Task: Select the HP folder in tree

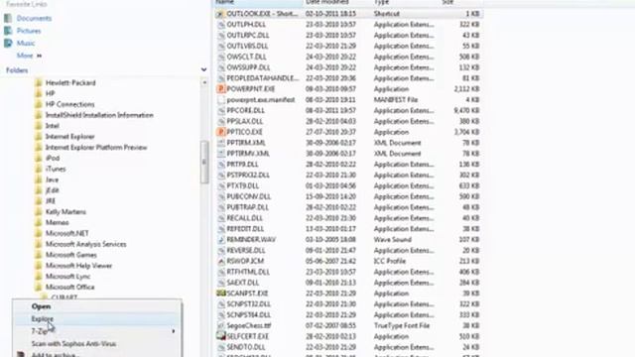Action: click(x=50, y=93)
